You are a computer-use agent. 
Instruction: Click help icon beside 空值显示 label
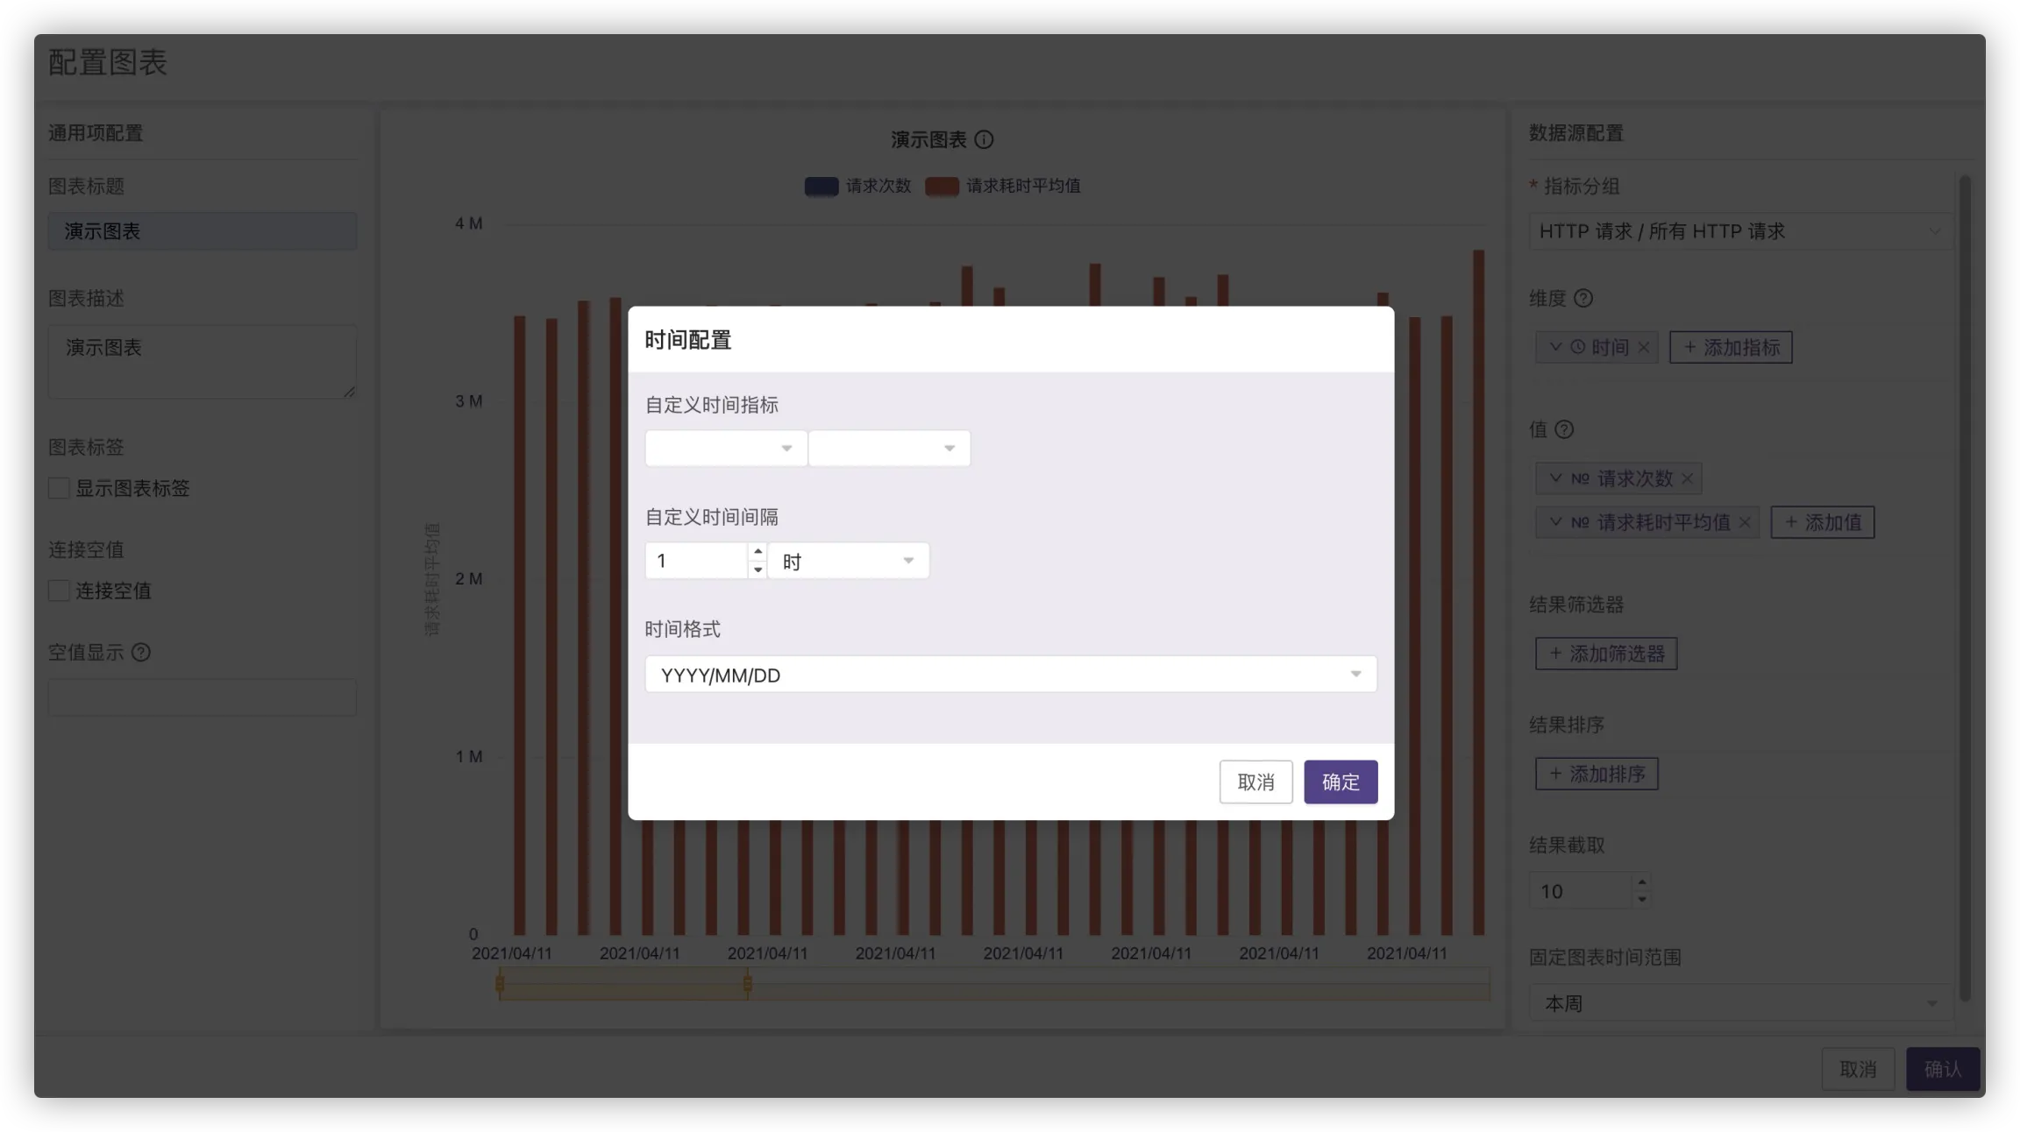coord(141,653)
